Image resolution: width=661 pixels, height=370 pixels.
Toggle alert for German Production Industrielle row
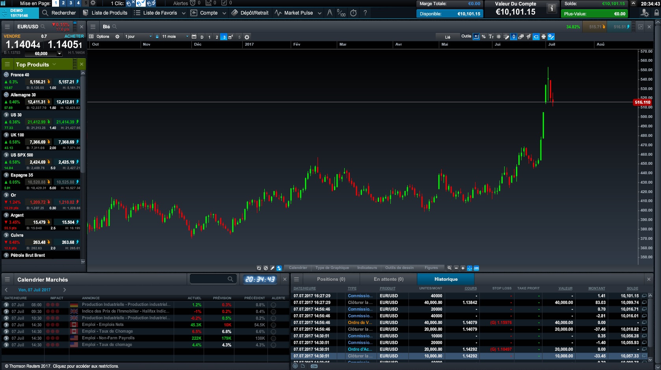[273, 305]
